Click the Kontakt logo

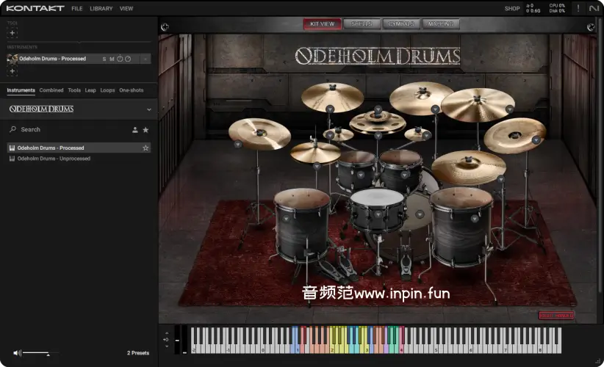pos(35,8)
